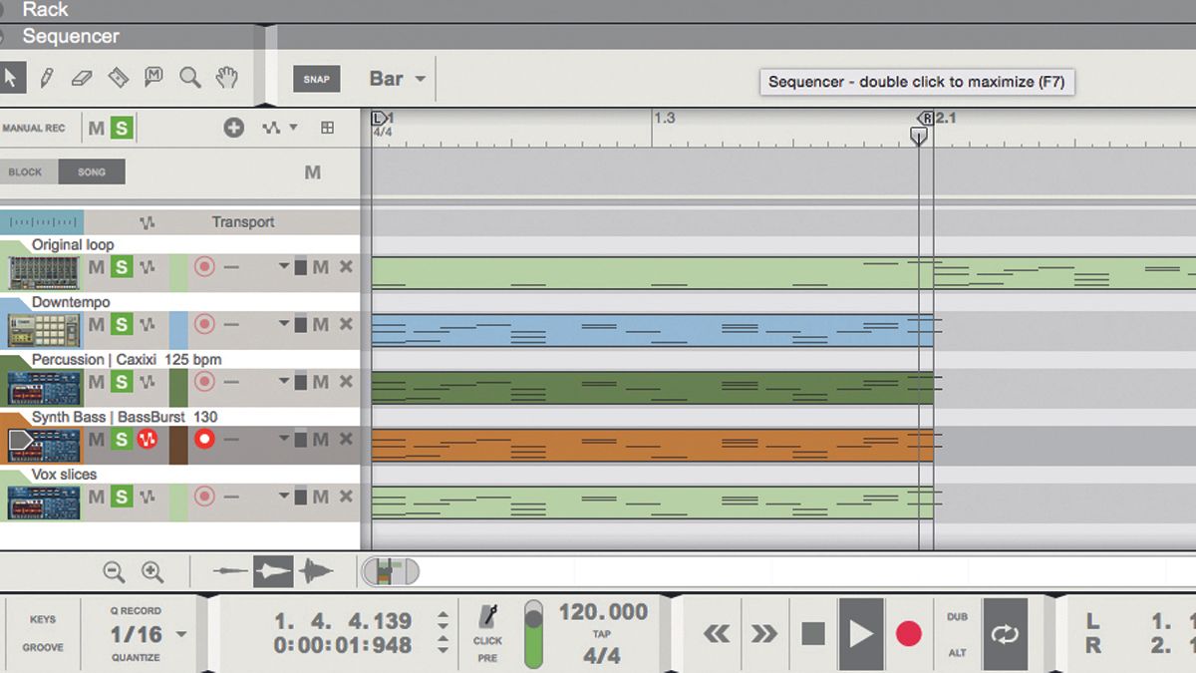Open the Bar snap value dropdown
The height and width of the screenshot is (673, 1196).
[420, 78]
